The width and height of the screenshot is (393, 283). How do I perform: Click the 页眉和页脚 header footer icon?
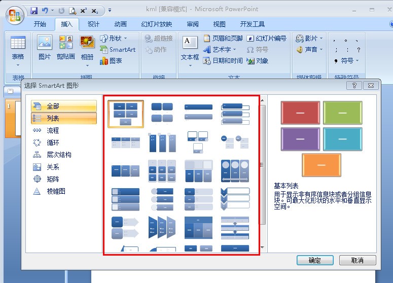[x=207, y=38]
